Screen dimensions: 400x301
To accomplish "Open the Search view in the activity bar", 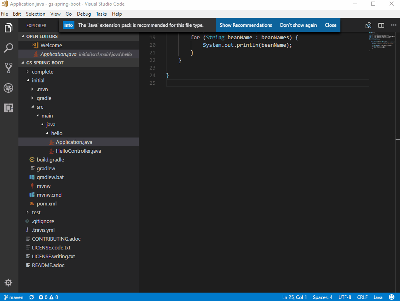I will 8,48.
